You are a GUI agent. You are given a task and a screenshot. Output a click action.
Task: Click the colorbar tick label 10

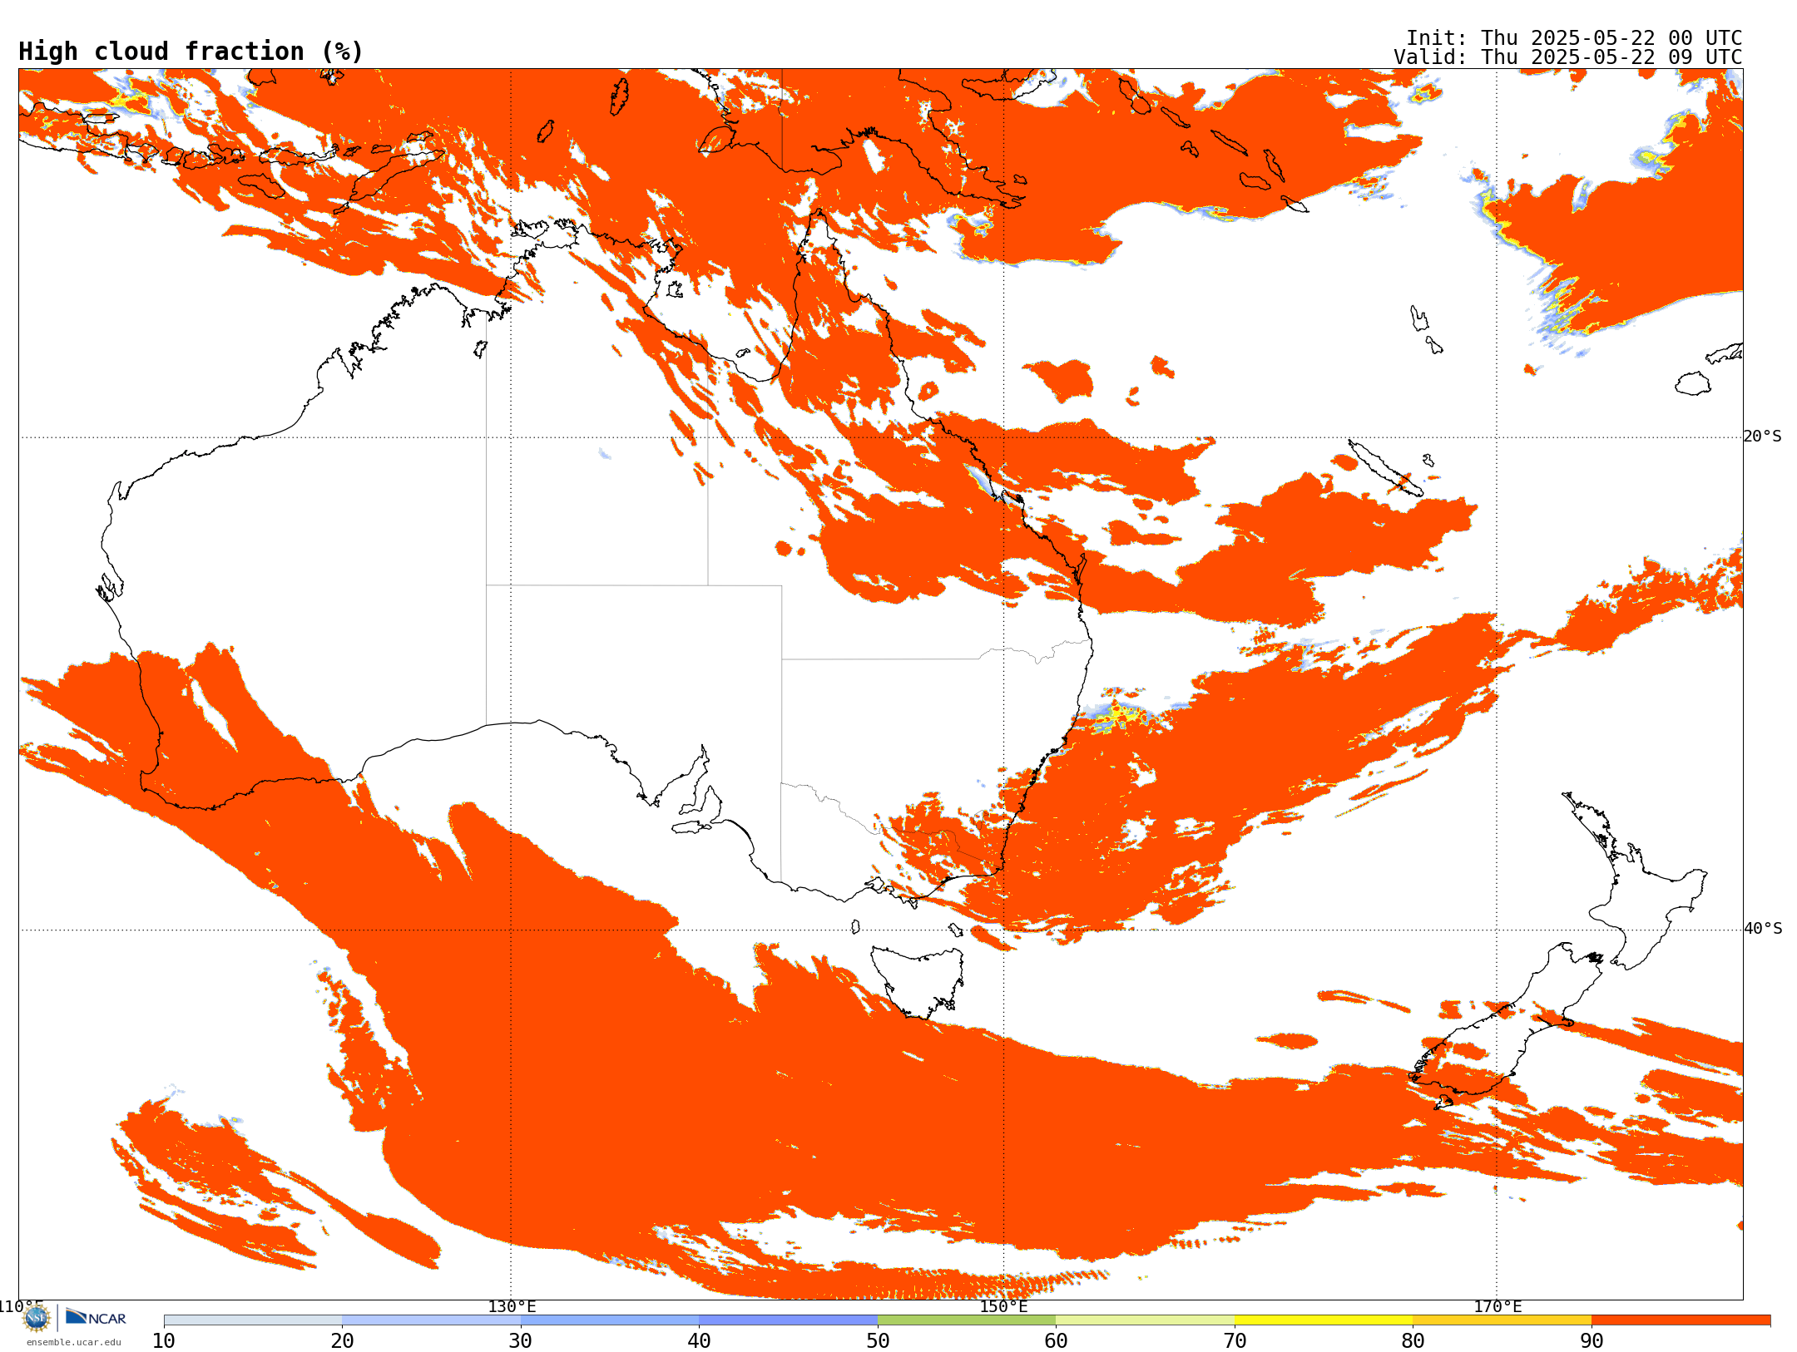pos(164,1341)
